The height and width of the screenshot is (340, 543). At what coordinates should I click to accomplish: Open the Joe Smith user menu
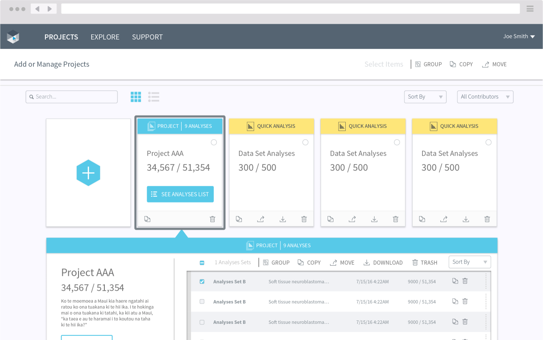coord(519,37)
